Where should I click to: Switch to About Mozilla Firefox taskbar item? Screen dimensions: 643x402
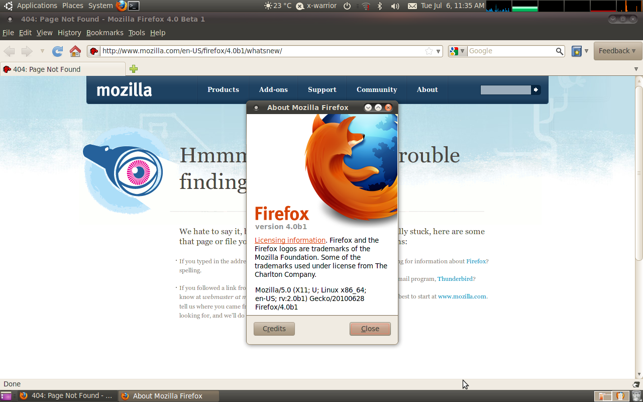pyautogui.click(x=169, y=396)
